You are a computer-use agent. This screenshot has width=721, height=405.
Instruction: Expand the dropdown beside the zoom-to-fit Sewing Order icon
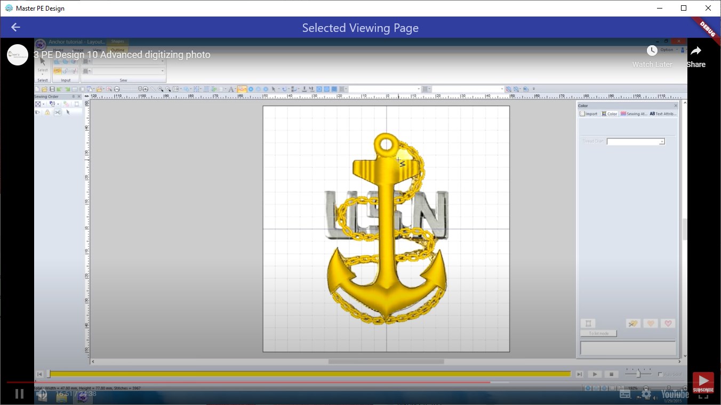44,103
